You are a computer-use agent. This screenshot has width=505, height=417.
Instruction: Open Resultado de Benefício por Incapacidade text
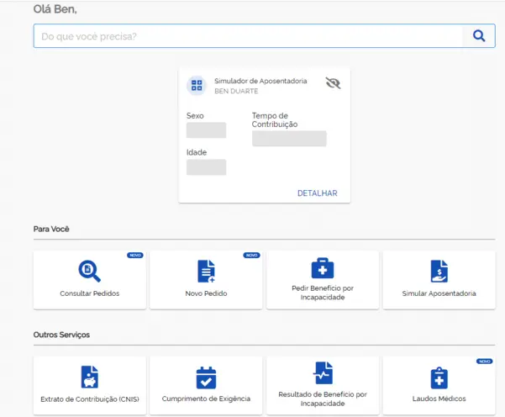pyautogui.click(x=323, y=399)
